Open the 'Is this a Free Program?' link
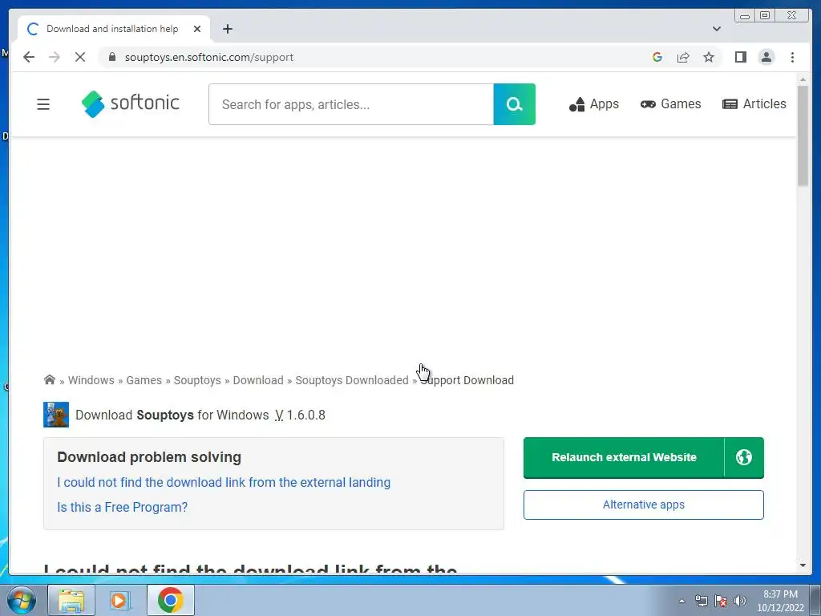The height and width of the screenshot is (616, 821). 122,507
